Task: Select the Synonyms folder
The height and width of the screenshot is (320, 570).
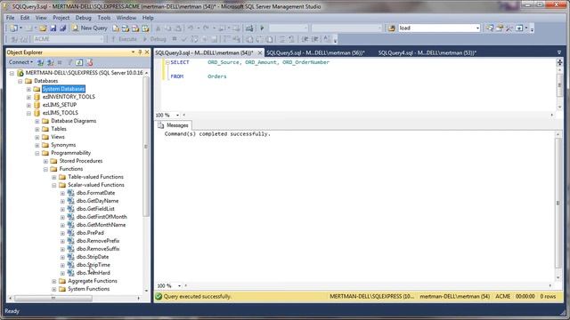Action: coord(63,145)
